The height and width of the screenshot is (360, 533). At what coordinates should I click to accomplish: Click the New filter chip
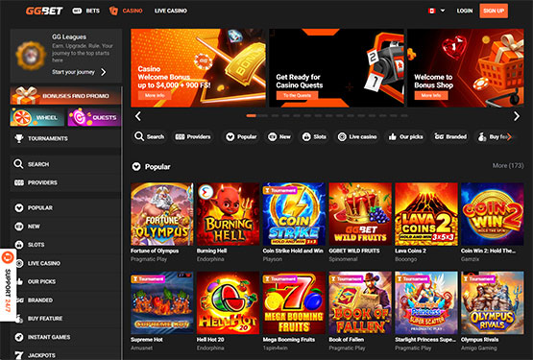click(279, 136)
